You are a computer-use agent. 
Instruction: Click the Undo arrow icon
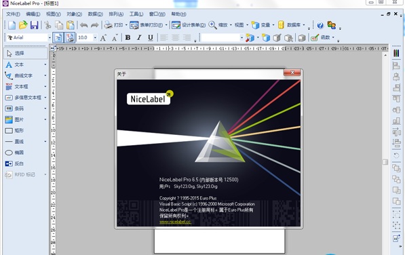[x=83, y=25]
